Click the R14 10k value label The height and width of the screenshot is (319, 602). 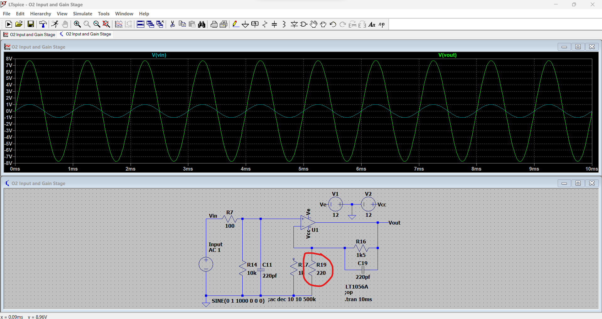tap(252, 273)
